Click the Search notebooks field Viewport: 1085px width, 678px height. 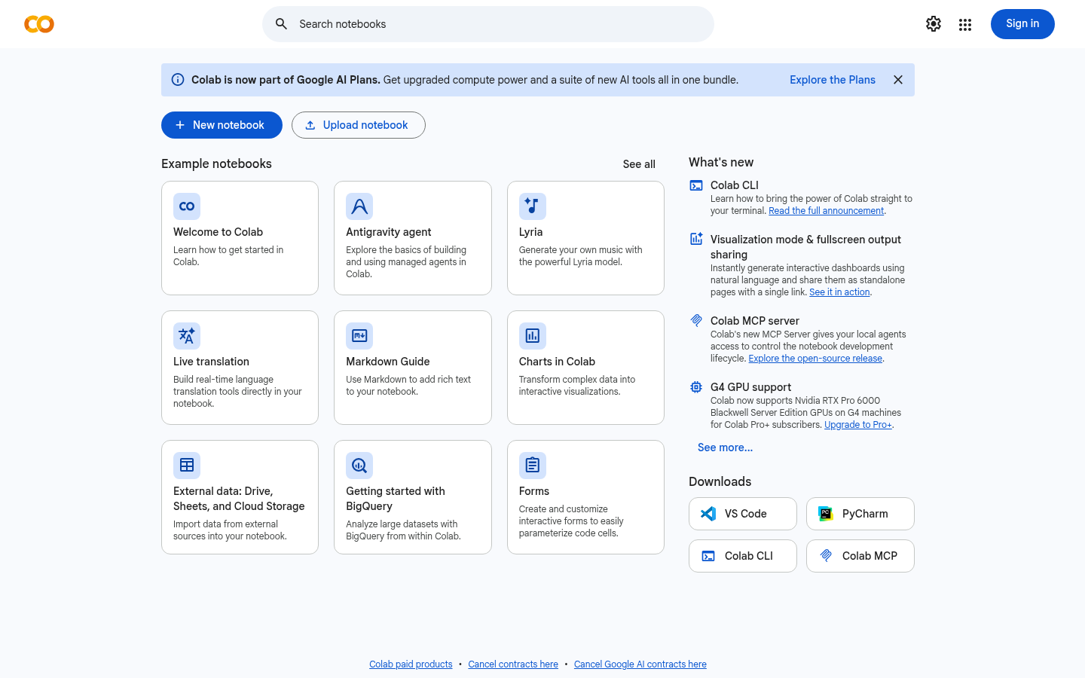click(x=488, y=24)
